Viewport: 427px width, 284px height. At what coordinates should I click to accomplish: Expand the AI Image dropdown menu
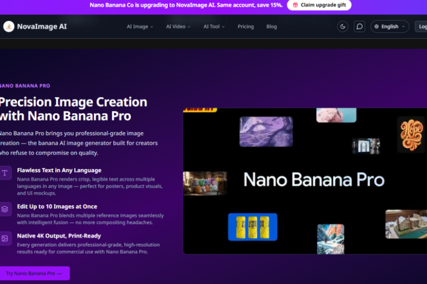(140, 27)
